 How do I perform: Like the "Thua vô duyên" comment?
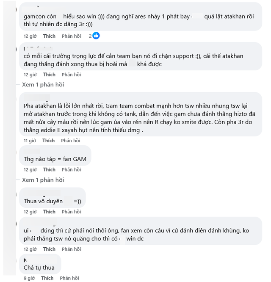[49, 212]
